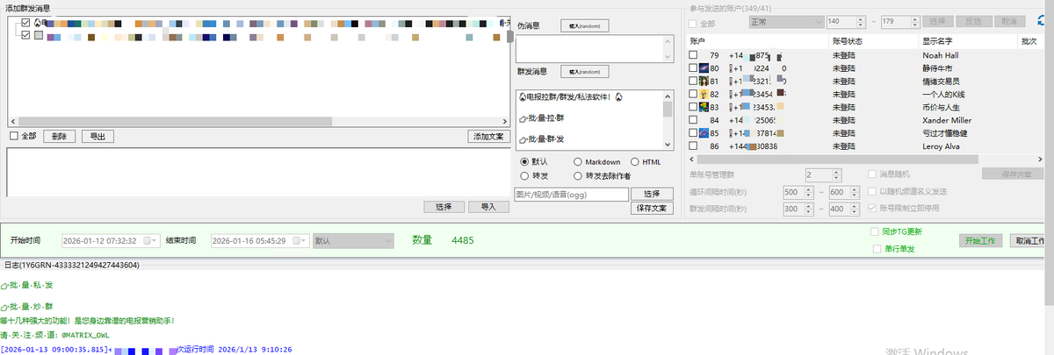The height and width of the screenshot is (355, 1054).
Task: Click the 导出 button
Action: coord(98,137)
